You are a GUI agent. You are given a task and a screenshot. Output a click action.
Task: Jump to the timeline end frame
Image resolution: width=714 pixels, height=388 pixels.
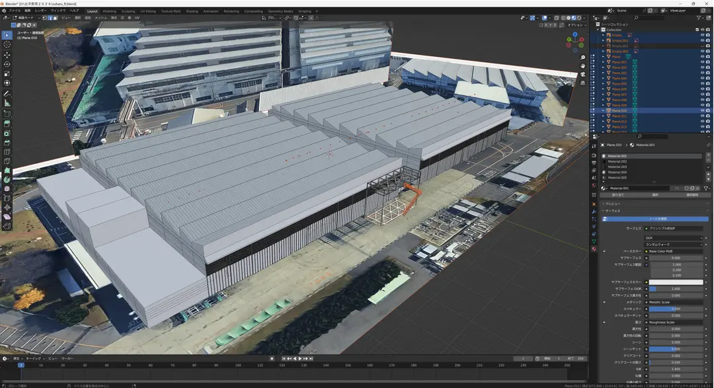click(x=311, y=358)
